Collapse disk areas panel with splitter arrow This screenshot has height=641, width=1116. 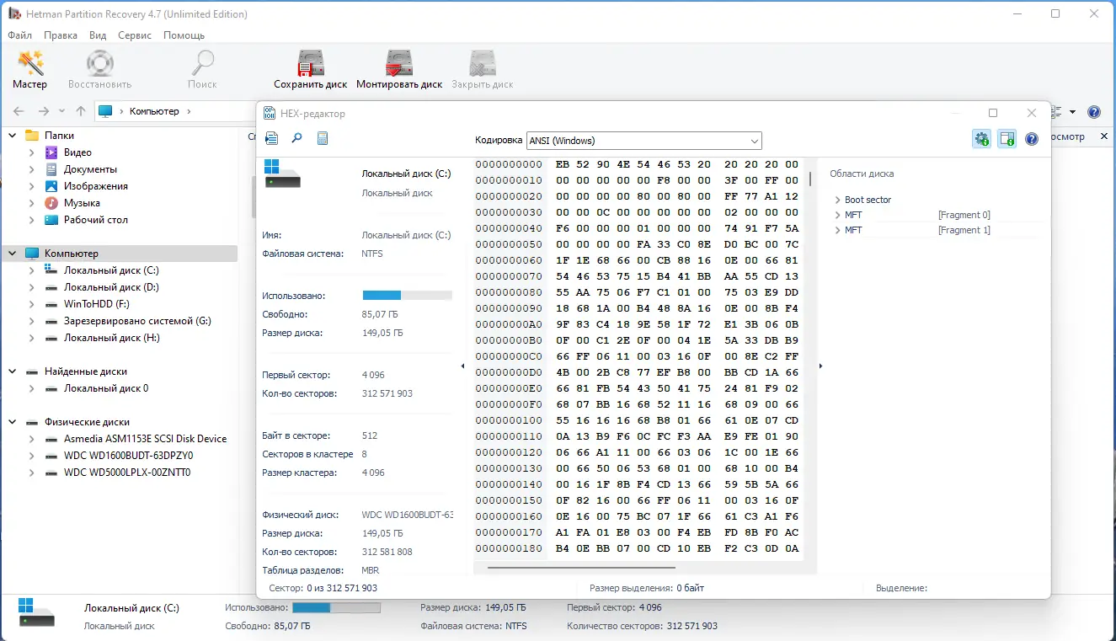coord(820,366)
